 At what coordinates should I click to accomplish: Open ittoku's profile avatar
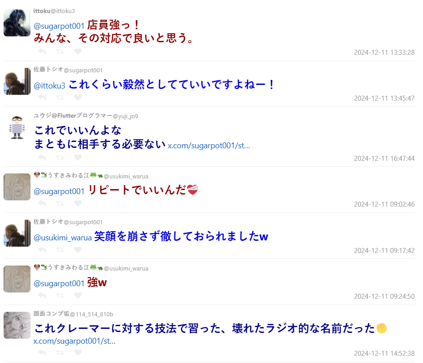tap(17, 23)
